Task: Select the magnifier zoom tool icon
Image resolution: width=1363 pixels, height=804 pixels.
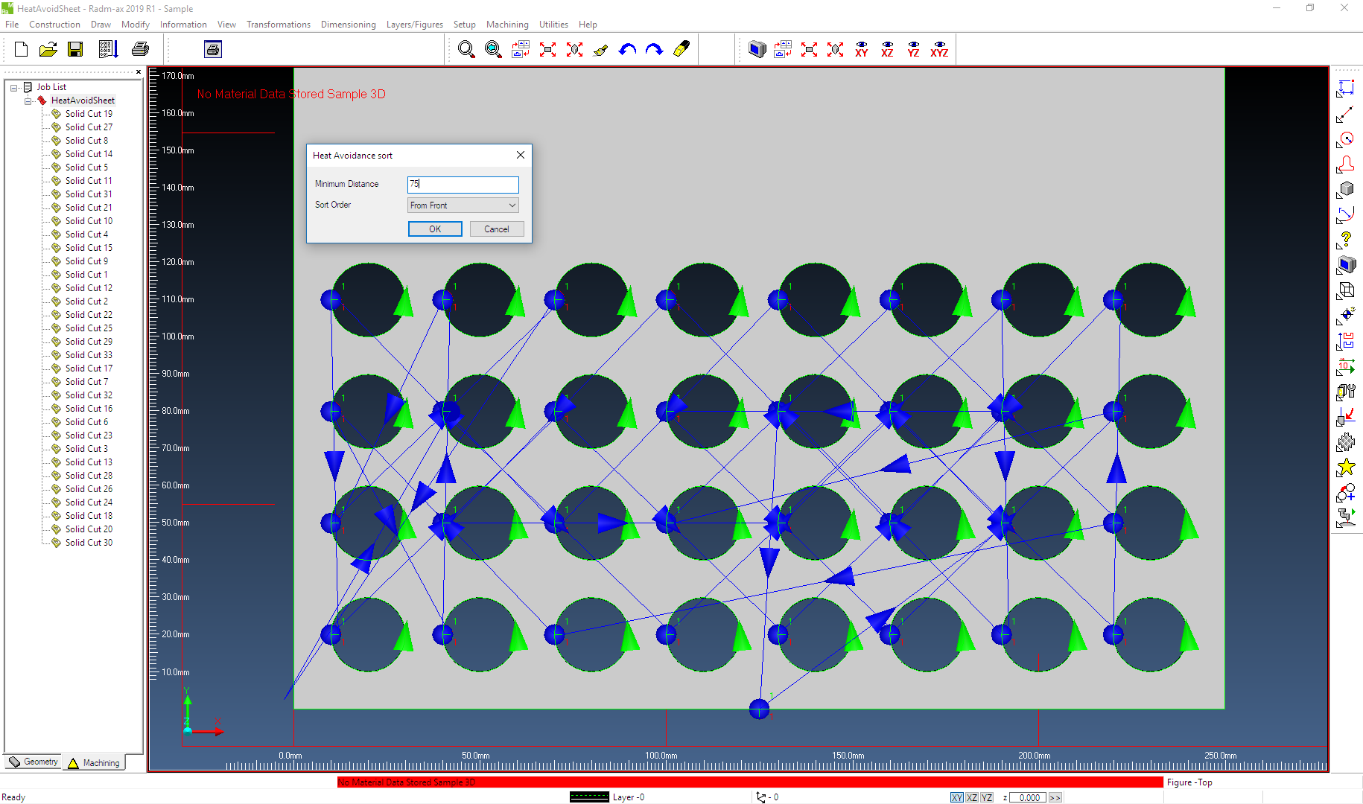Action: click(466, 50)
